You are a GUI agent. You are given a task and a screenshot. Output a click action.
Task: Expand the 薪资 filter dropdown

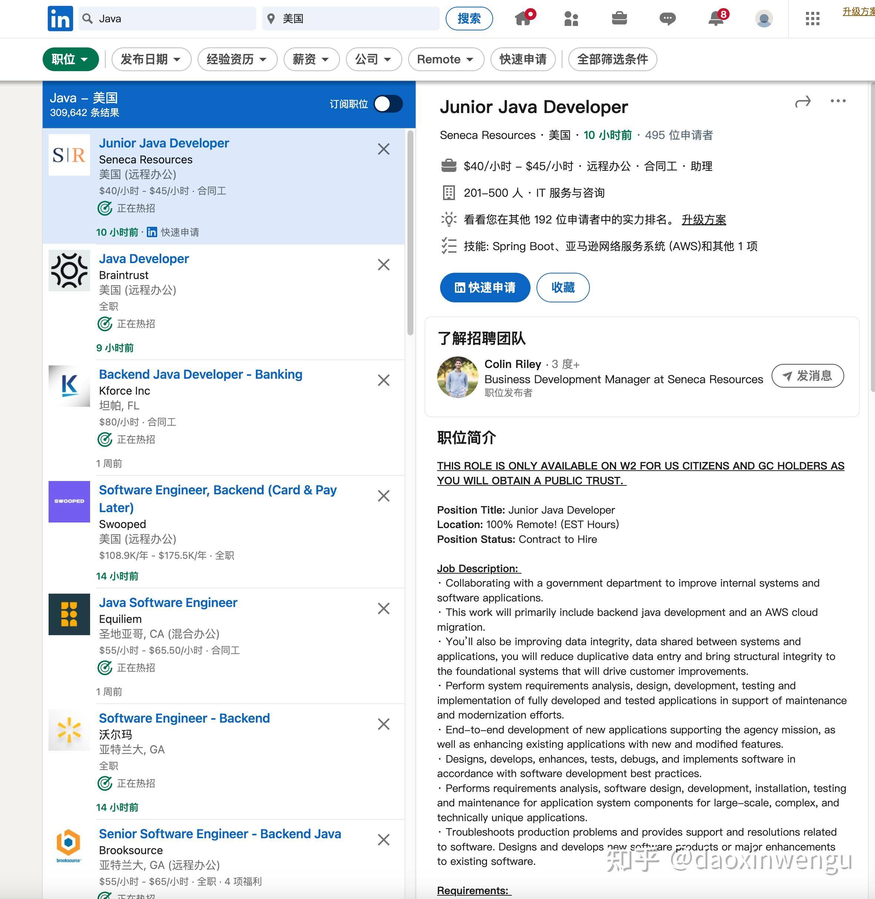[311, 59]
